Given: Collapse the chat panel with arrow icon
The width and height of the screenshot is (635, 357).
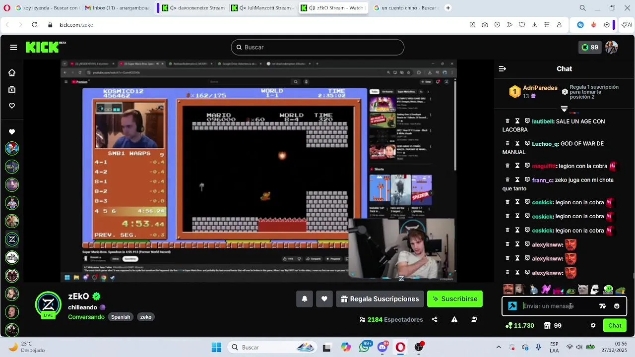Looking at the screenshot, I should tap(502, 69).
